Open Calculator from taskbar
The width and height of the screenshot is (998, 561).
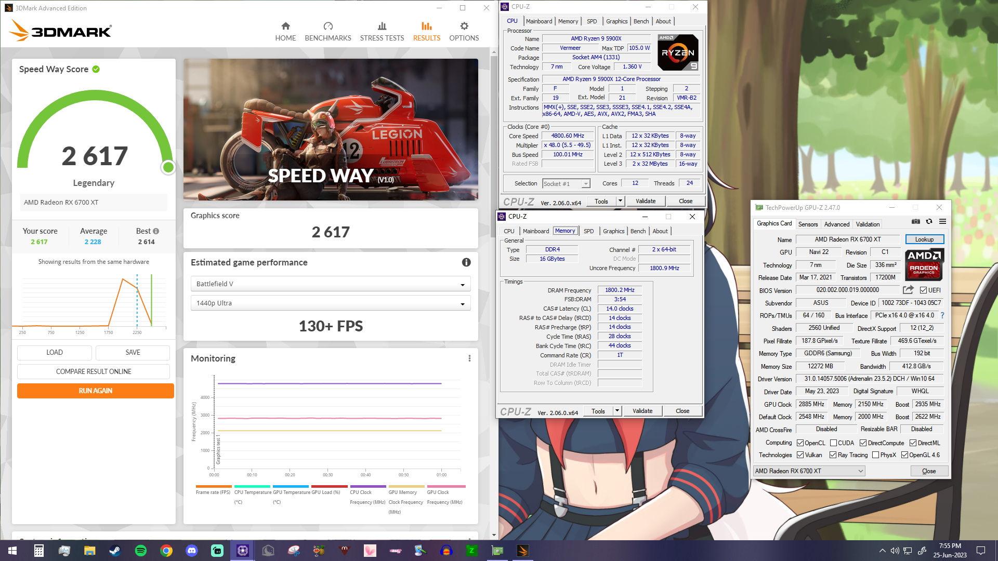(39, 551)
